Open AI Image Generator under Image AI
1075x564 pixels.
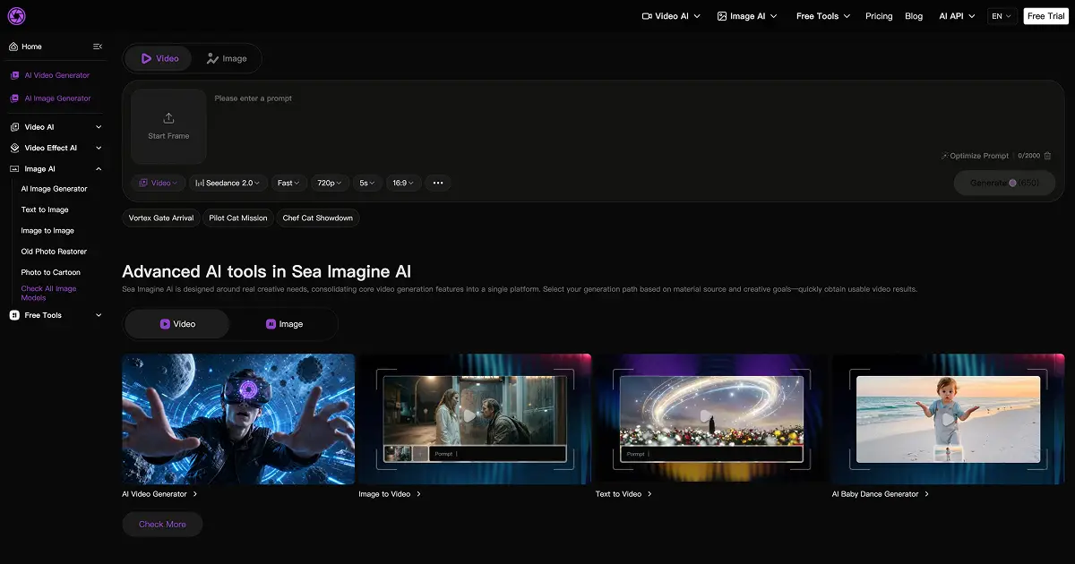(55, 189)
